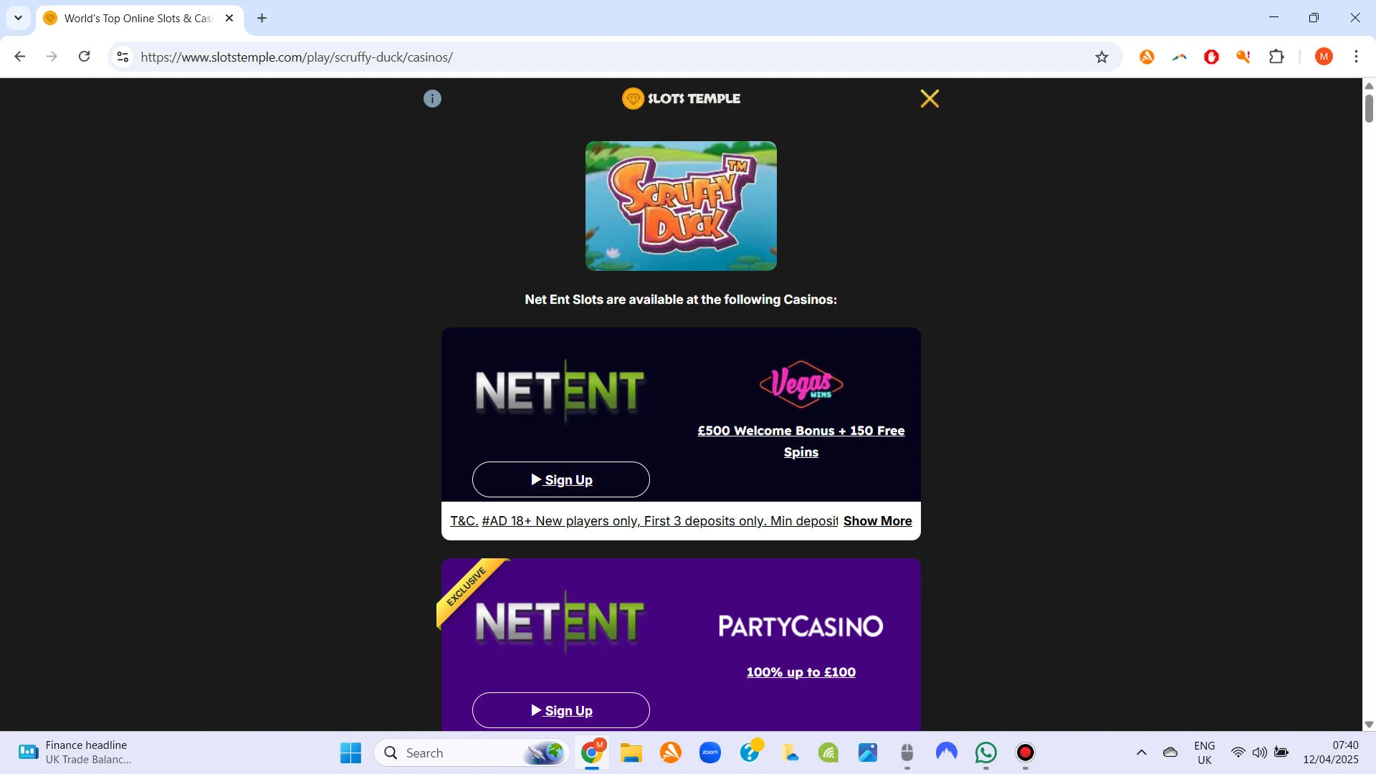The image size is (1376, 774).
Task: Close the Slots Temple browser tab
Action: pos(229,18)
